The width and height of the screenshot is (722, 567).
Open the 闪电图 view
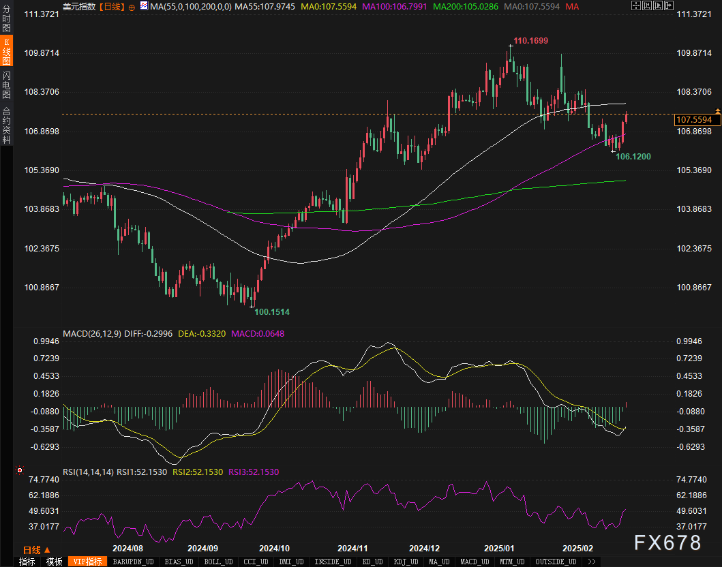pyautogui.click(x=6, y=85)
